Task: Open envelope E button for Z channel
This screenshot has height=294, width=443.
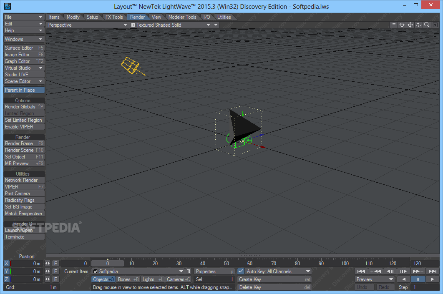Action: click(55, 279)
